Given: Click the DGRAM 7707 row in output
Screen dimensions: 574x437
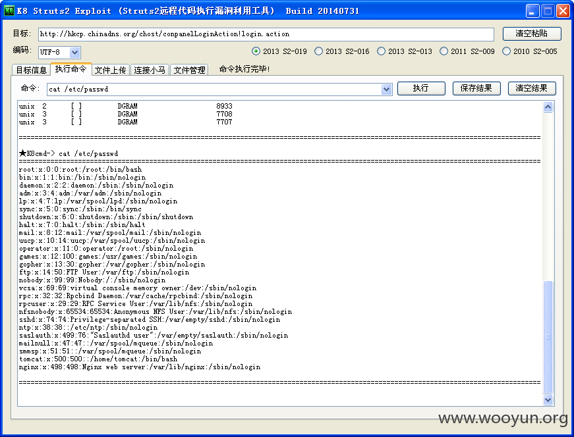Looking at the screenshot, I should coord(126,122).
